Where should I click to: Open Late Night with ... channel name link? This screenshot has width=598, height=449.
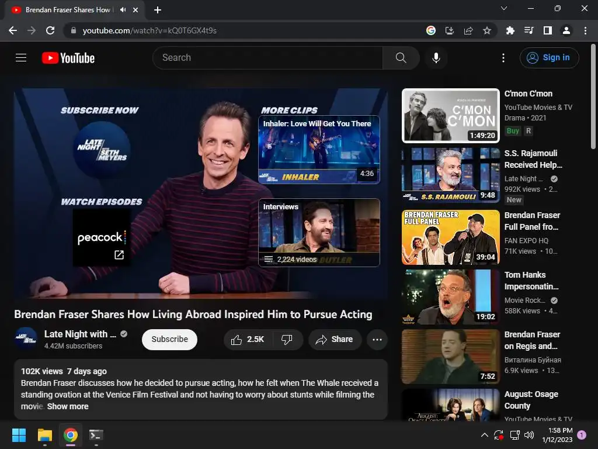click(80, 334)
